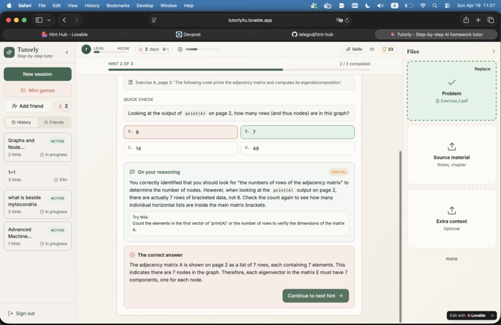The height and width of the screenshot is (325, 501).
Task: Click the Safari Share icon
Action: point(466,20)
